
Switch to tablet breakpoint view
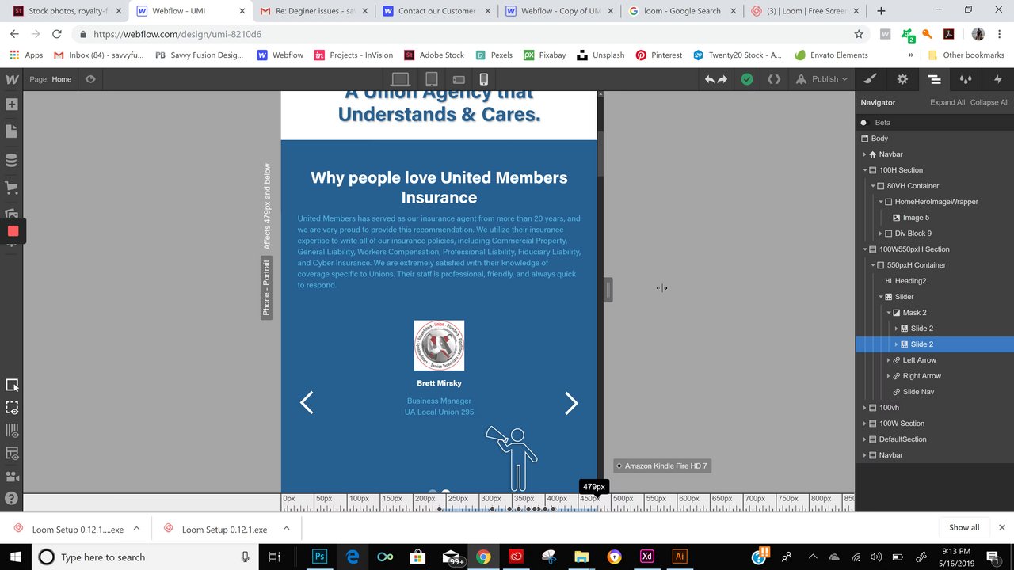(432, 79)
